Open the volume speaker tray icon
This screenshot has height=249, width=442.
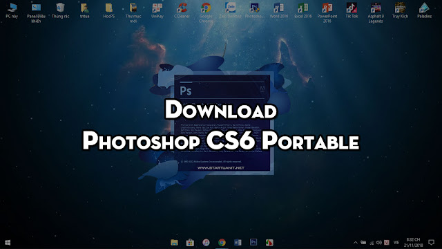tap(379, 243)
